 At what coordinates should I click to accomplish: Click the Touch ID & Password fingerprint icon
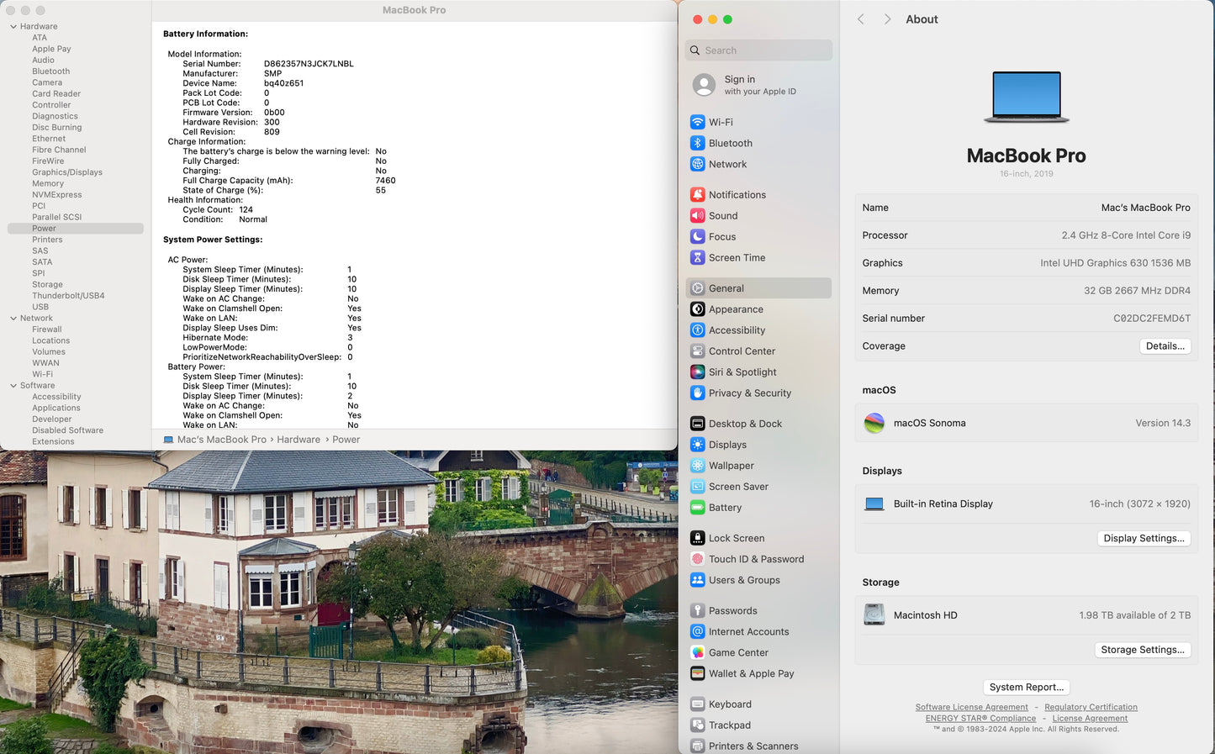click(x=697, y=559)
